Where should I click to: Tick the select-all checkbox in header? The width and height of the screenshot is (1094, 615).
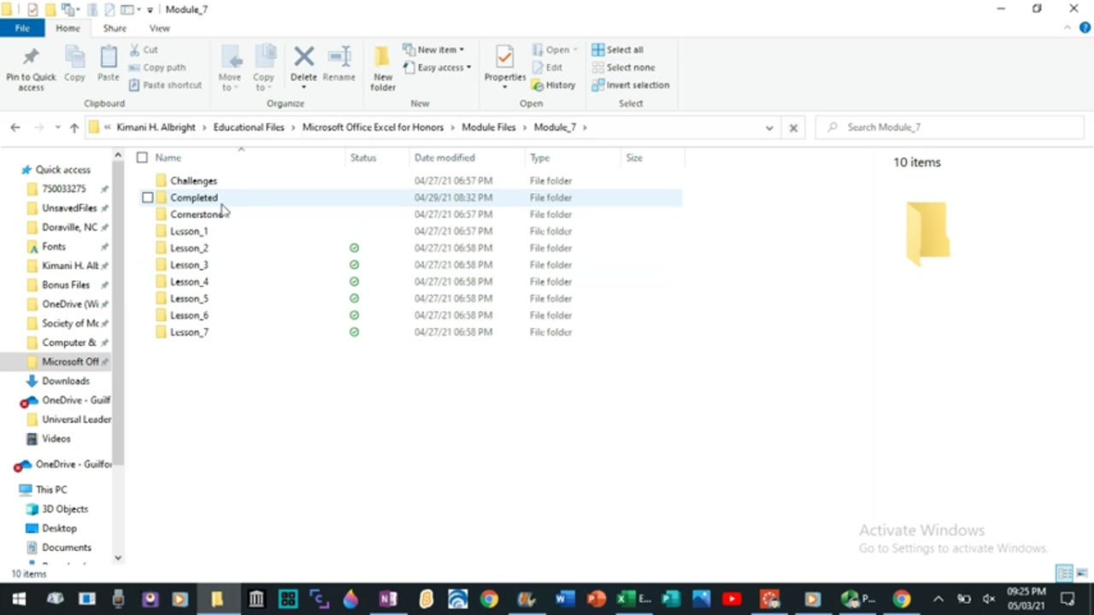coord(142,158)
